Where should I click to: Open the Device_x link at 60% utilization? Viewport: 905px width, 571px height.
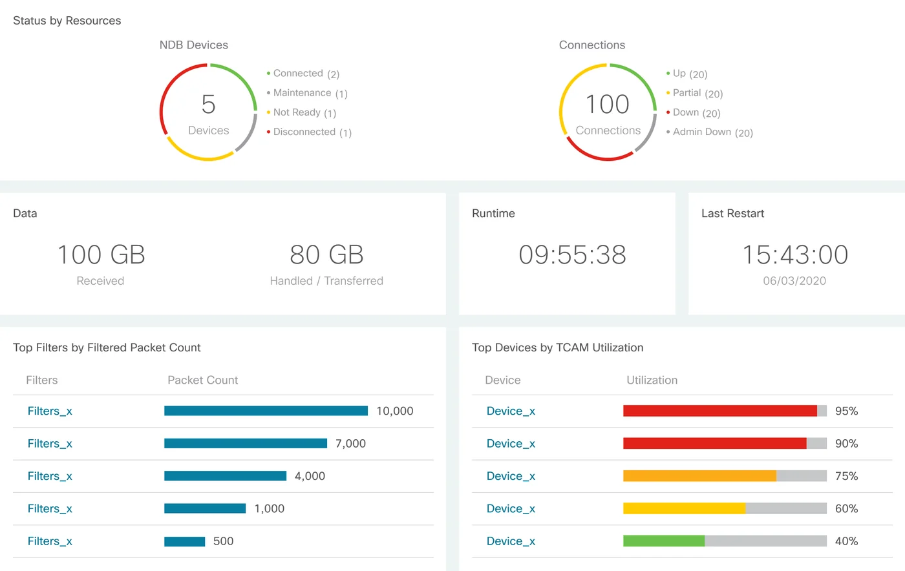click(511, 509)
